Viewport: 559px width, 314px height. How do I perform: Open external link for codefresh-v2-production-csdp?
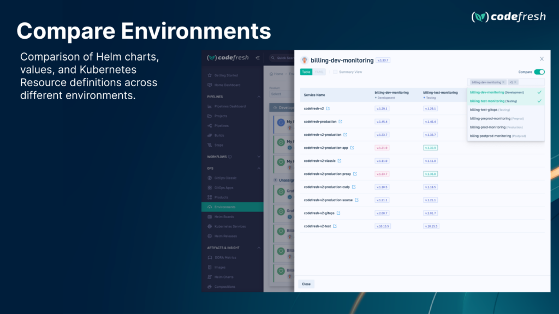pyautogui.click(x=354, y=187)
